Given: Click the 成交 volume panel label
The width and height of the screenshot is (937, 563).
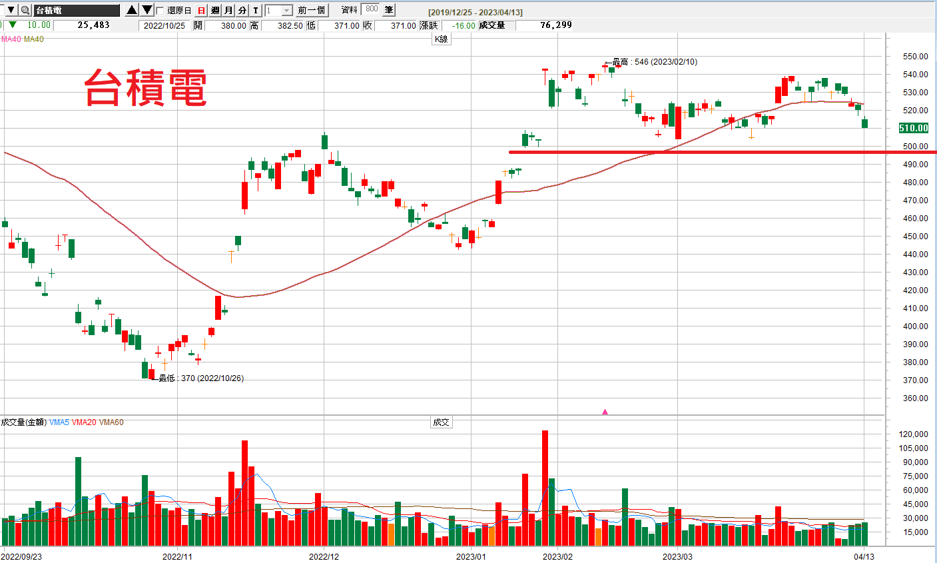Looking at the screenshot, I should pyautogui.click(x=441, y=422).
